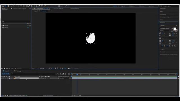
Task: Open the viewer resolution dropdown
Action: (x=43, y=68)
